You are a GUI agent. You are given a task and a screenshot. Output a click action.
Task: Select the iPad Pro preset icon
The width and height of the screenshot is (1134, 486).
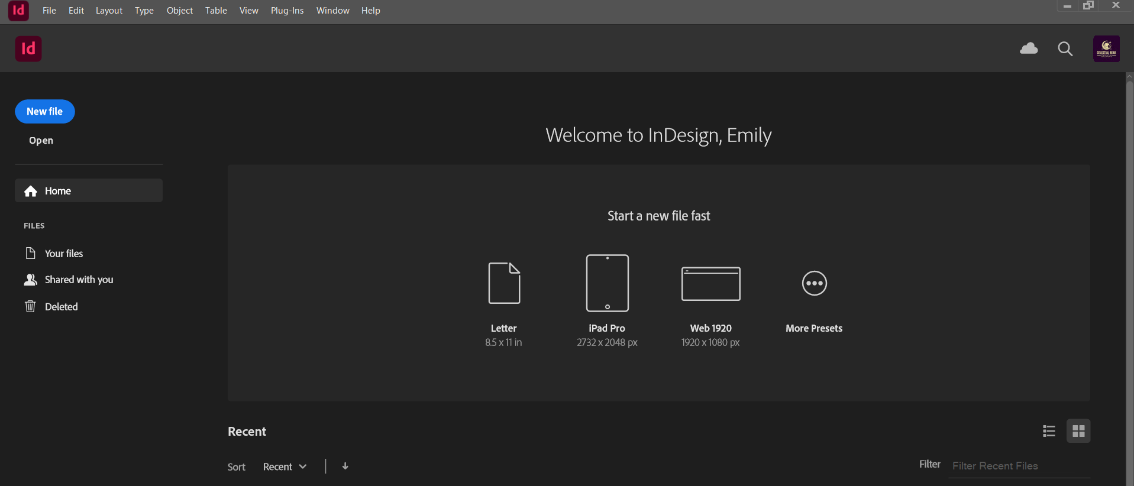point(607,283)
